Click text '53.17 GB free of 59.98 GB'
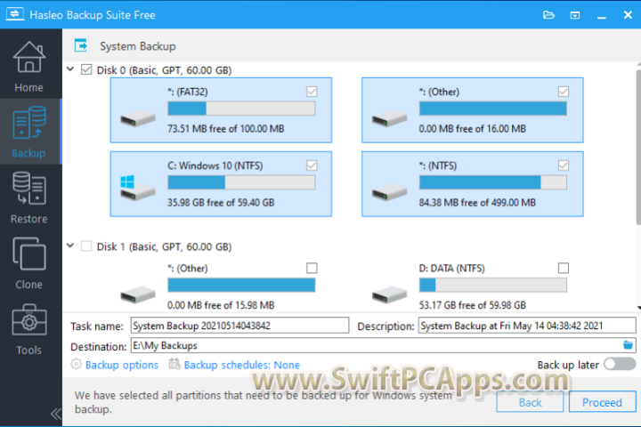 click(472, 305)
